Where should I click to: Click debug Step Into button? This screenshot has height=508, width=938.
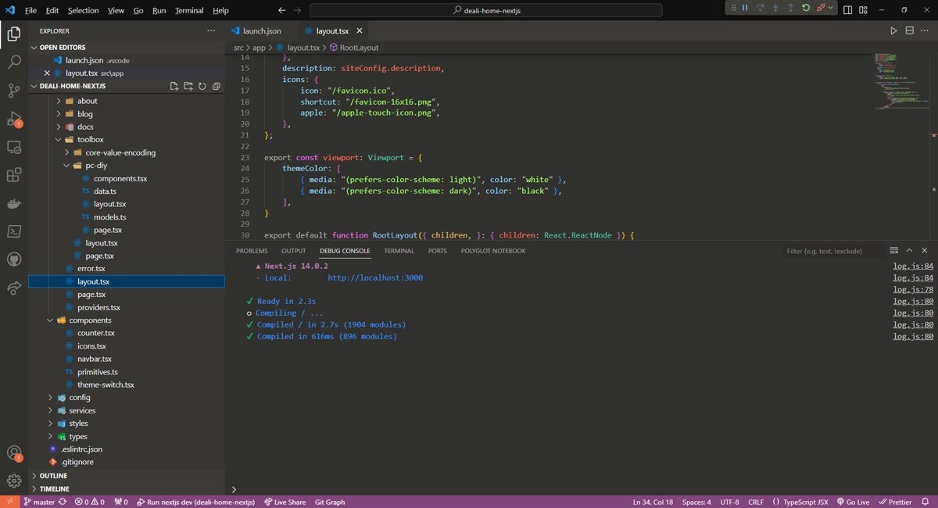775,8
